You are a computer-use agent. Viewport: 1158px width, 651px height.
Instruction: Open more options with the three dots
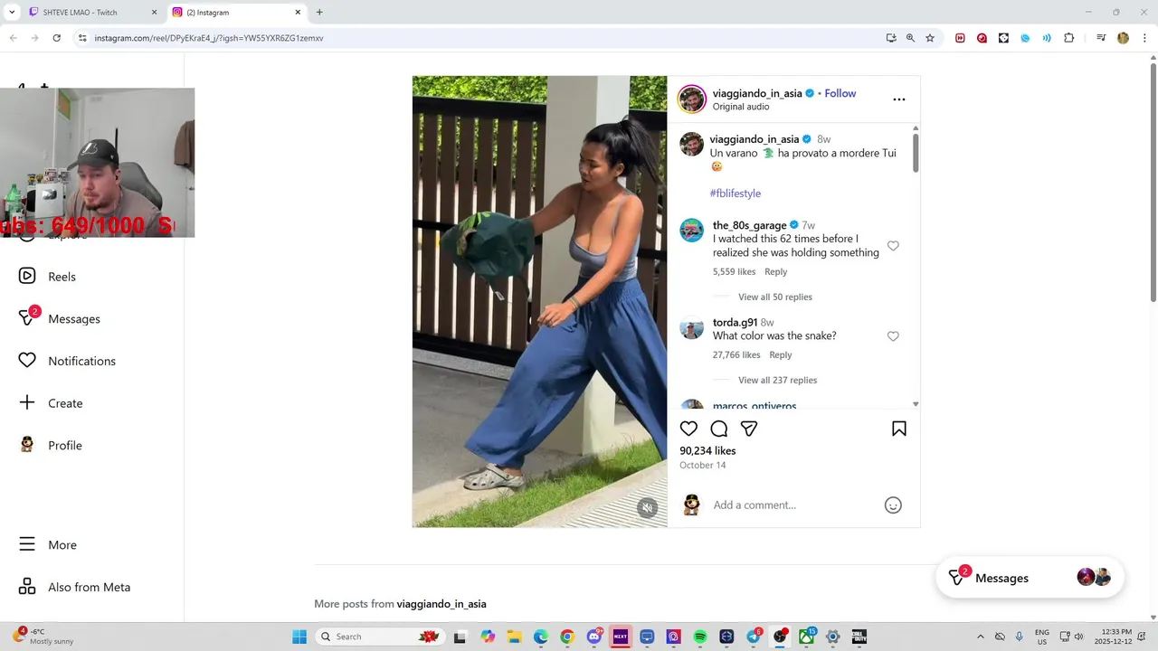tap(898, 99)
